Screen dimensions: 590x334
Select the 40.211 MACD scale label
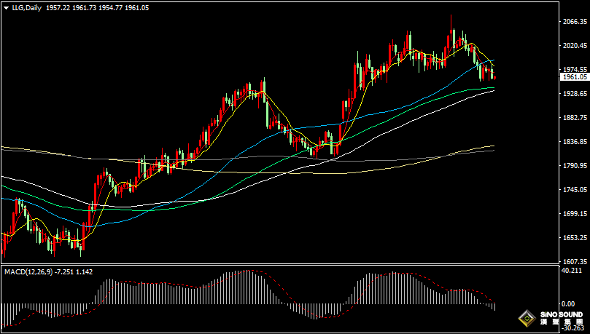click(572, 271)
